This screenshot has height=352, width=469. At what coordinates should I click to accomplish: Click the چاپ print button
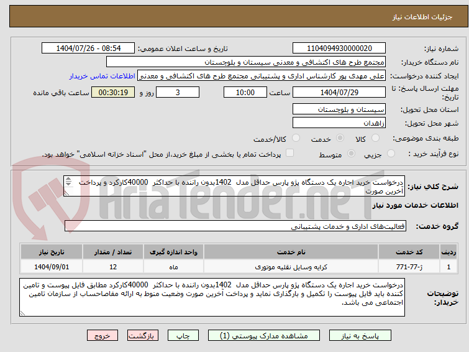183,336
